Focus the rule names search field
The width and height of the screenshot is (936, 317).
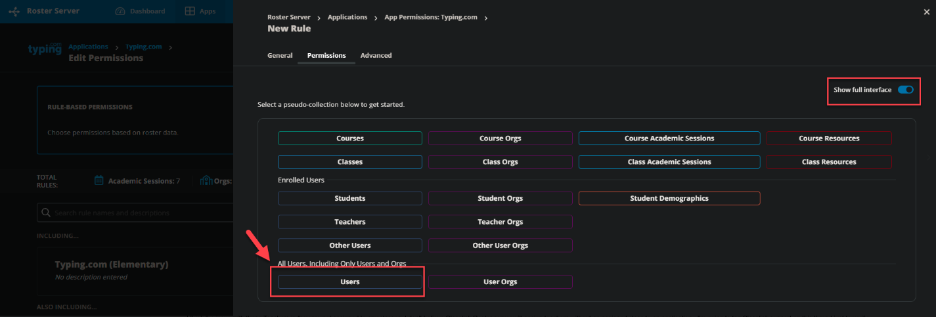138,213
